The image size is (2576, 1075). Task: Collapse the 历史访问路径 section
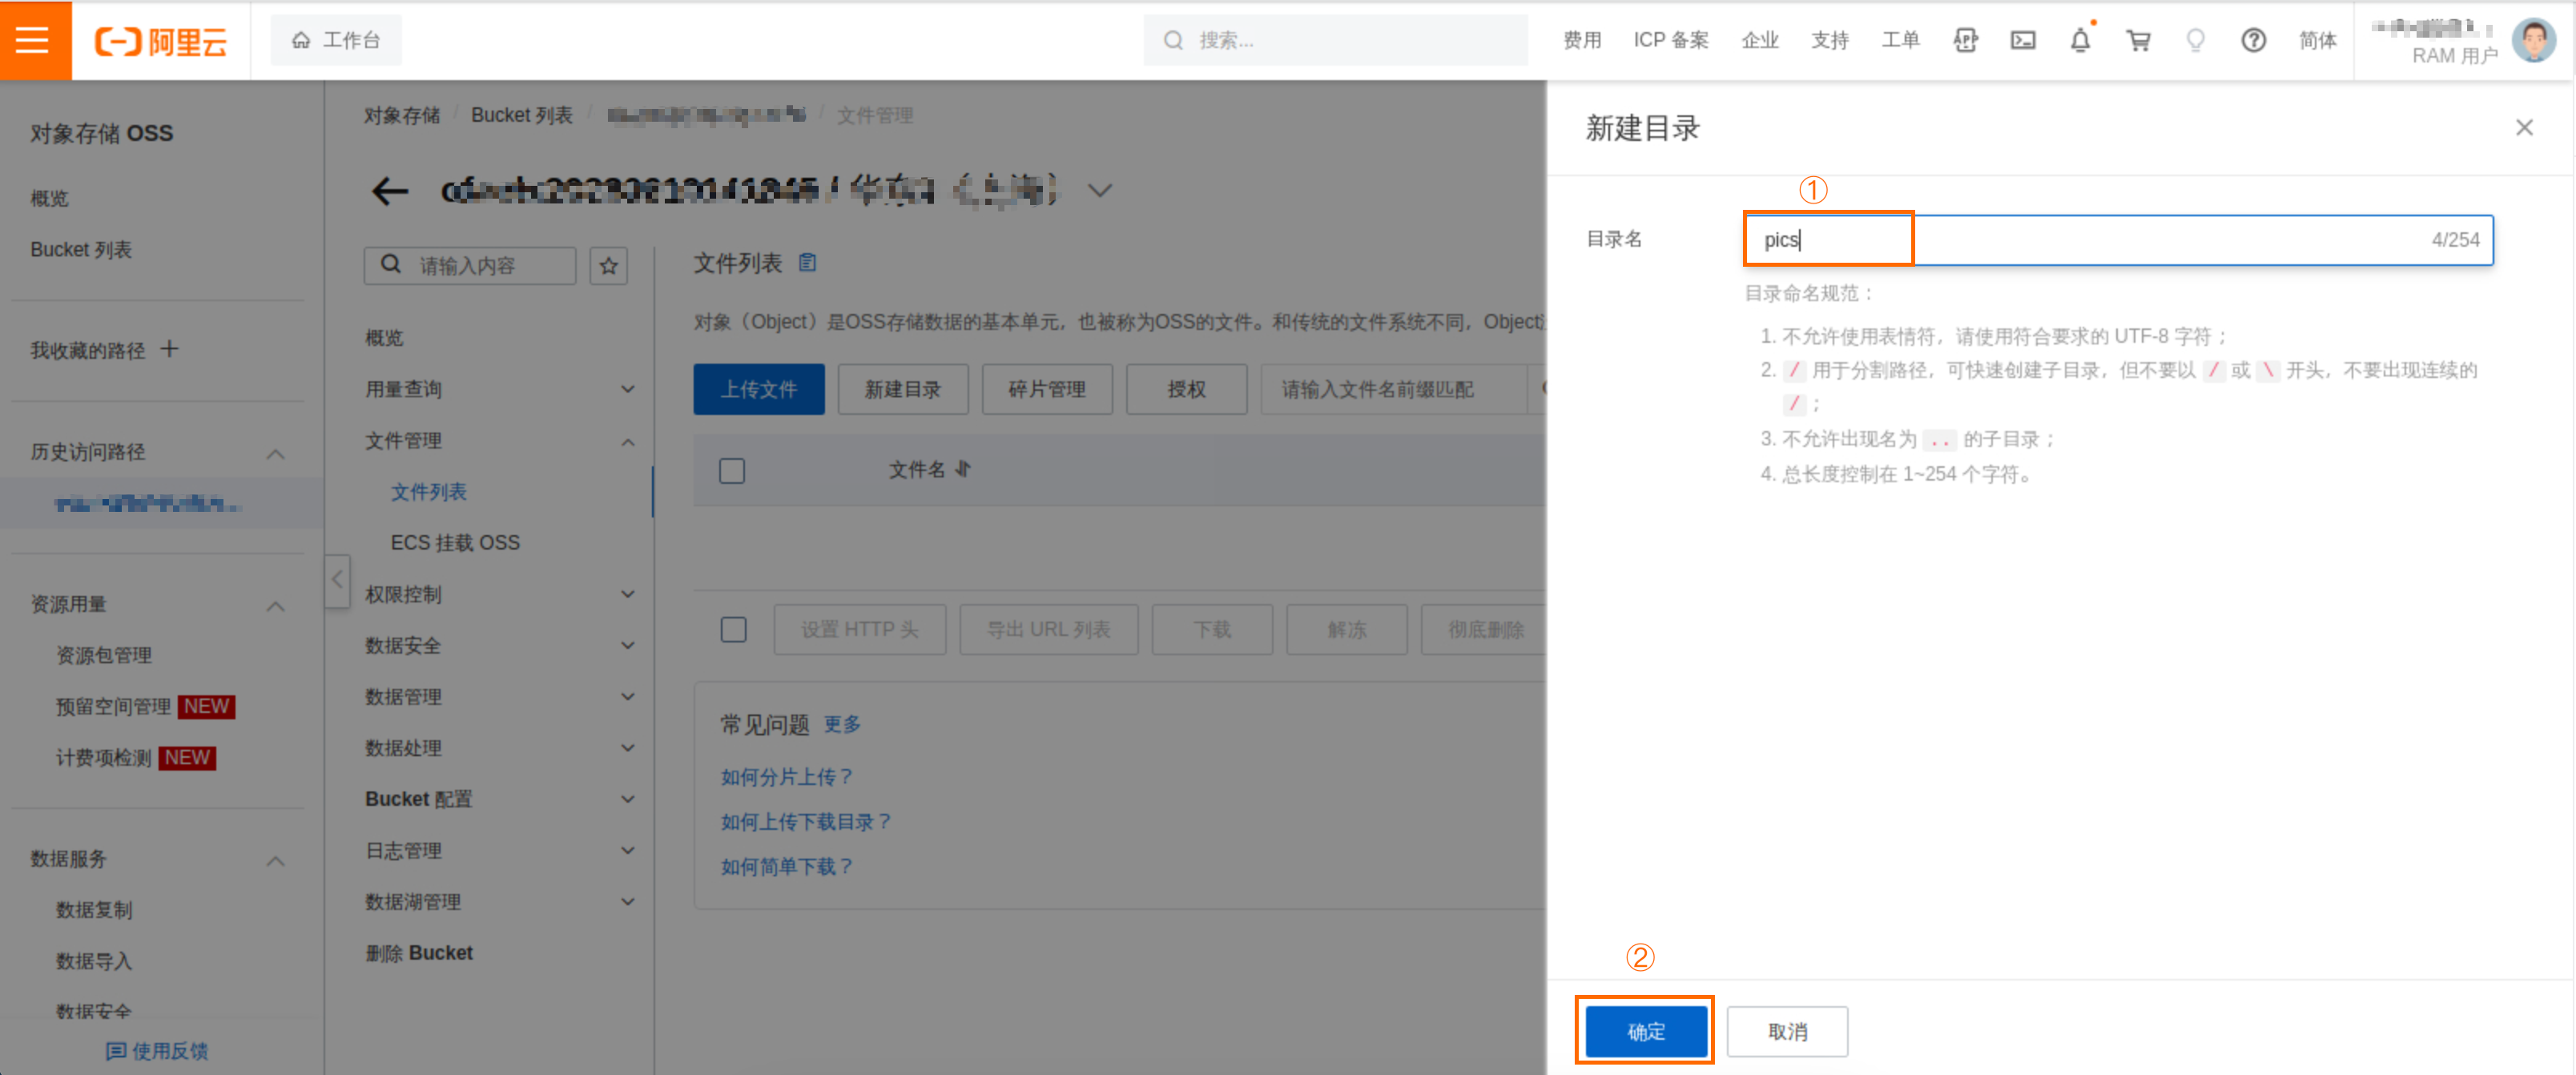(x=276, y=453)
